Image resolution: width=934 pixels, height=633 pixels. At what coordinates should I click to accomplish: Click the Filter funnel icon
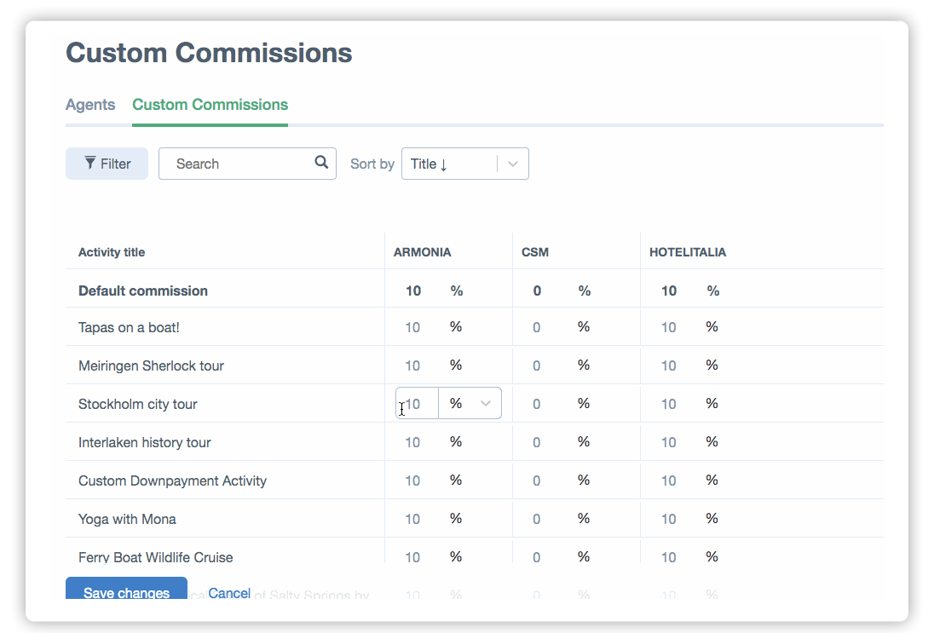(x=89, y=163)
